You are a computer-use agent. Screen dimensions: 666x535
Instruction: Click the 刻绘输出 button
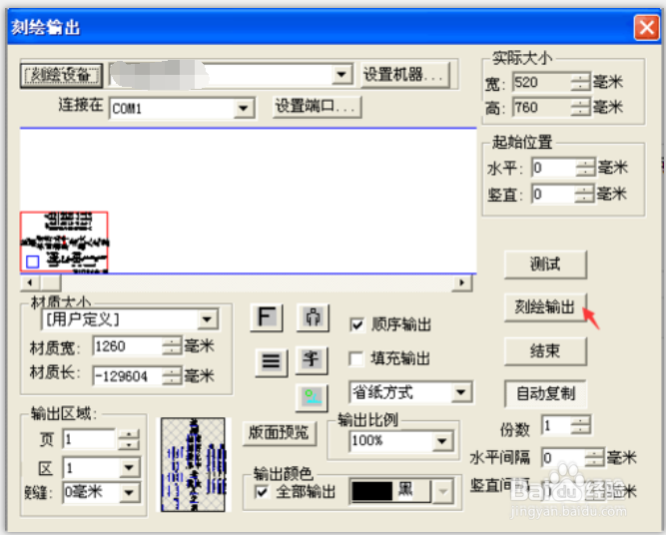pyautogui.click(x=545, y=306)
